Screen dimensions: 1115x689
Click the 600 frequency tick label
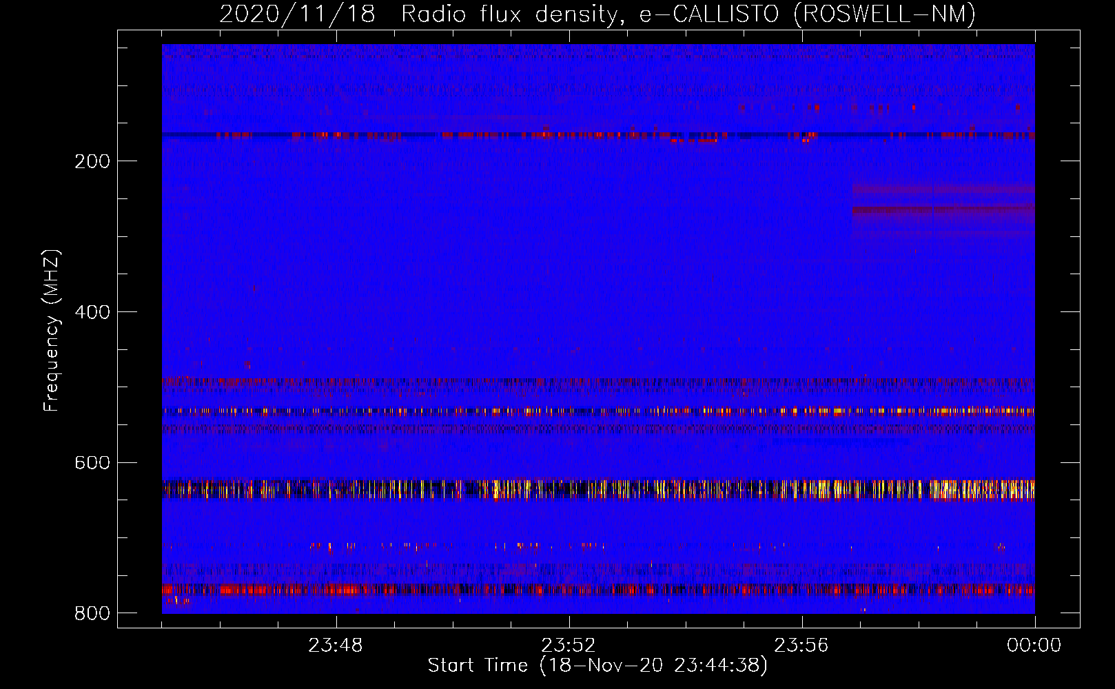[x=92, y=462]
